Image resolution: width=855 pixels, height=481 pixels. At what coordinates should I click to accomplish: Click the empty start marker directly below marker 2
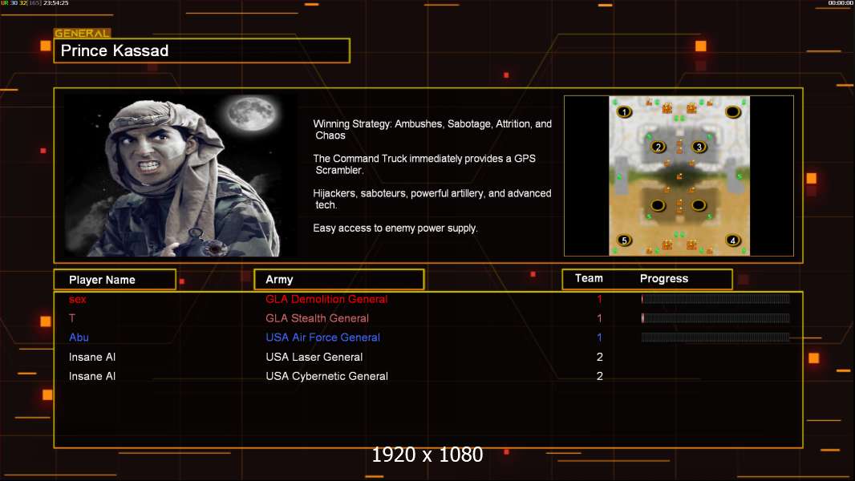pyautogui.click(x=658, y=205)
